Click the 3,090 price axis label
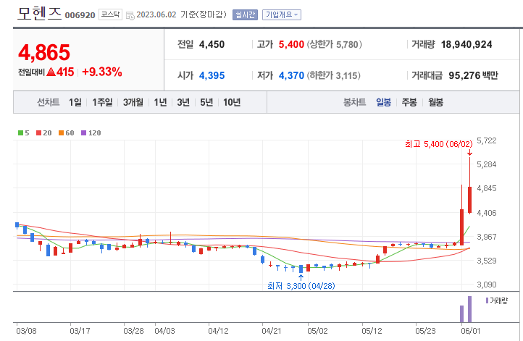This screenshot has width=523, height=341. 486,285
